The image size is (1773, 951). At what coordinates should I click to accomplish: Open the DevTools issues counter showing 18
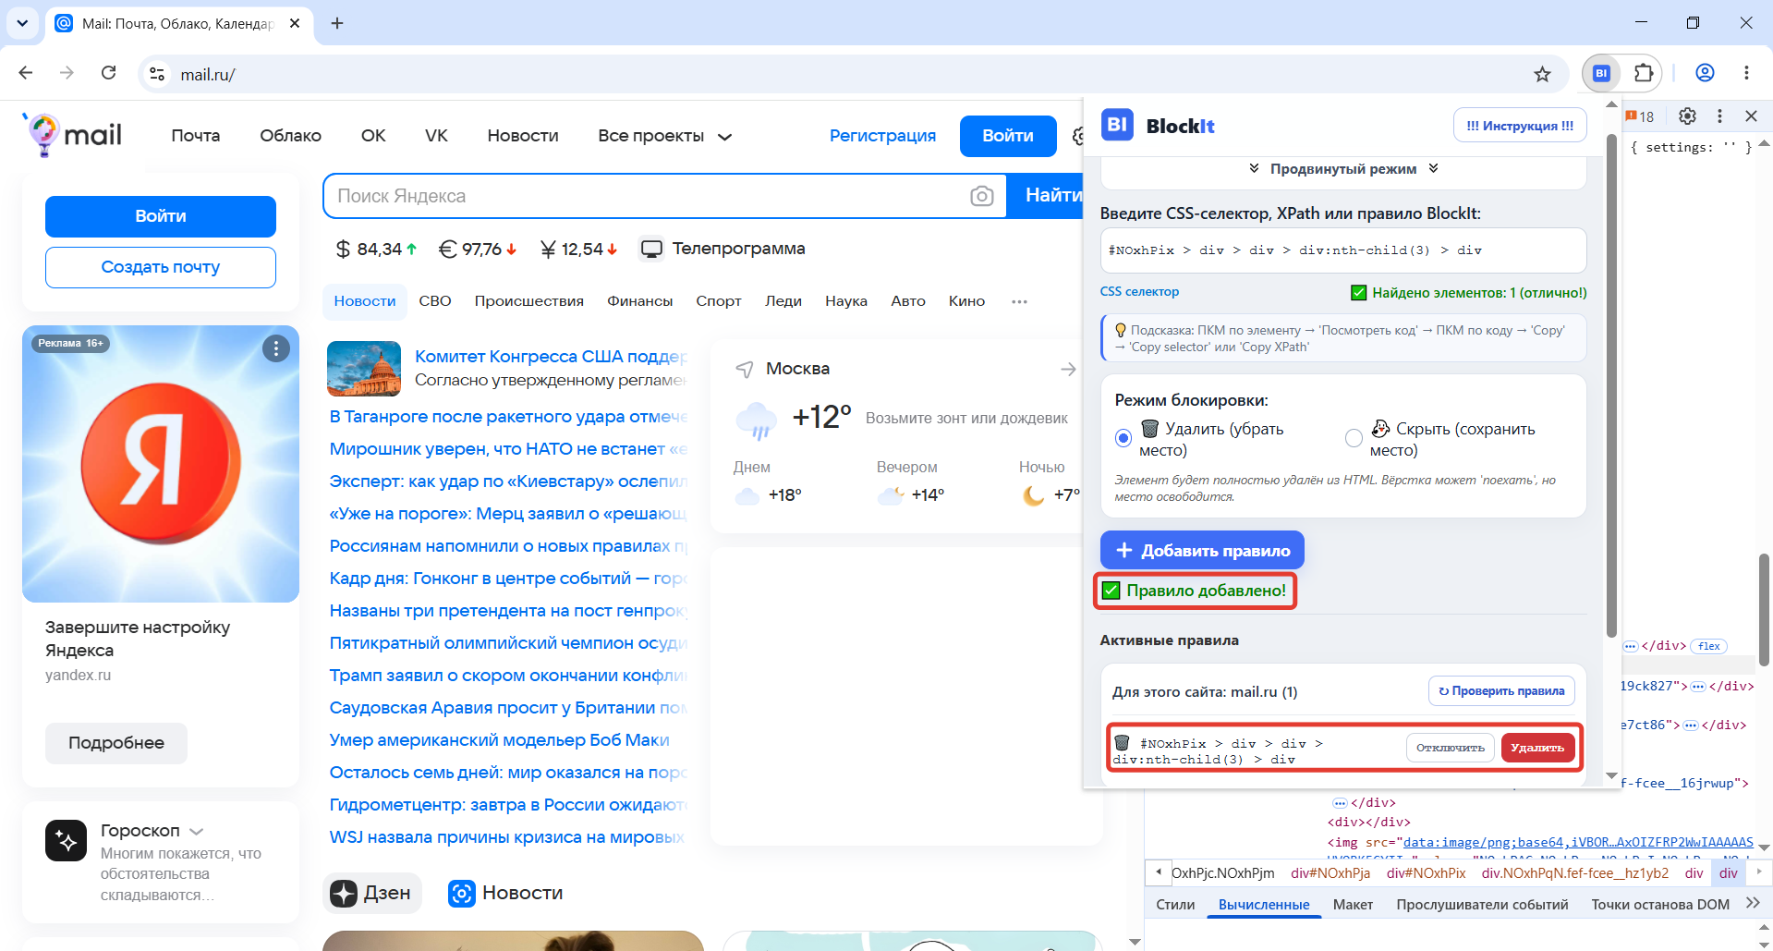tap(1640, 116)
